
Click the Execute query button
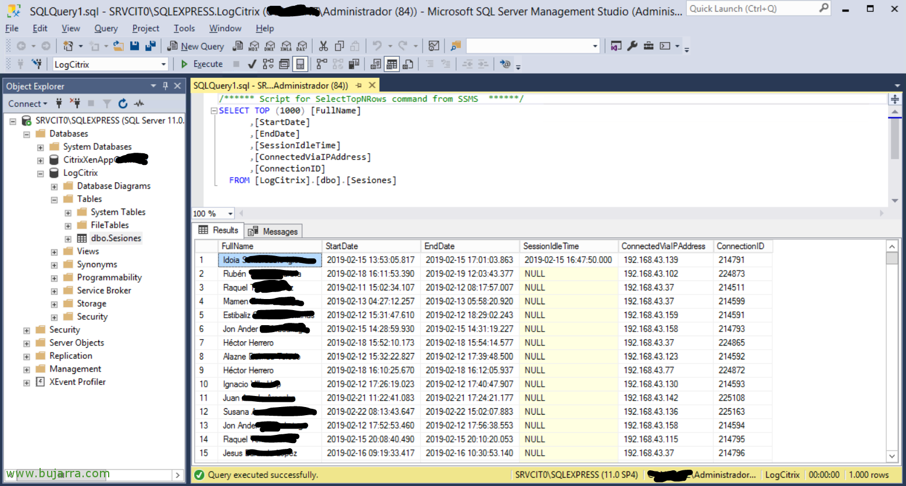tap(202, 64)
